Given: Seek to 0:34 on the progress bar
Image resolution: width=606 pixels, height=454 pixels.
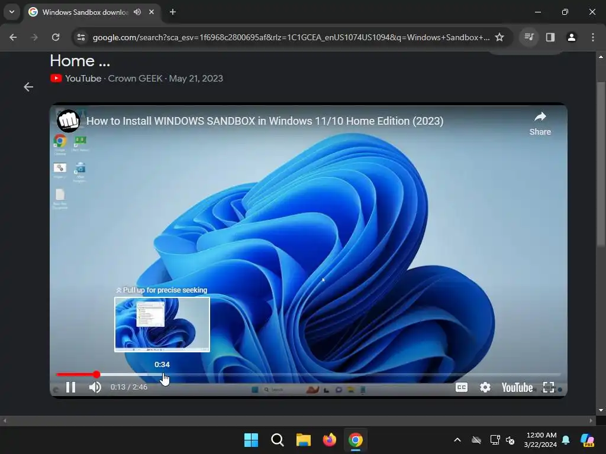Looking at the screenshot, I should point(162,374).
